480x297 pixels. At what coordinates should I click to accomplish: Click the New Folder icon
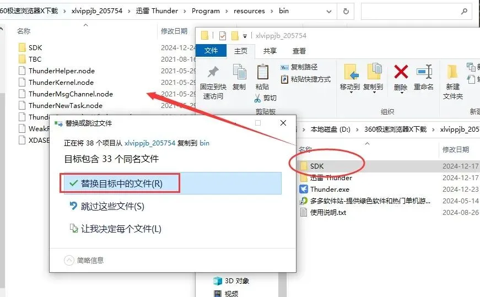(x=452, y=72)
